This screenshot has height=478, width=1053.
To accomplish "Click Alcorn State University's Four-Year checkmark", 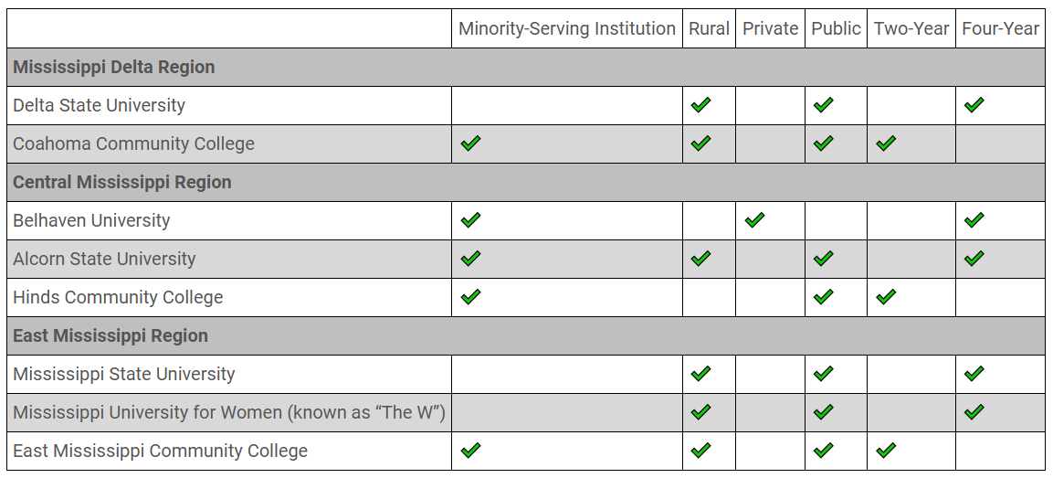I will pos(974,258).
